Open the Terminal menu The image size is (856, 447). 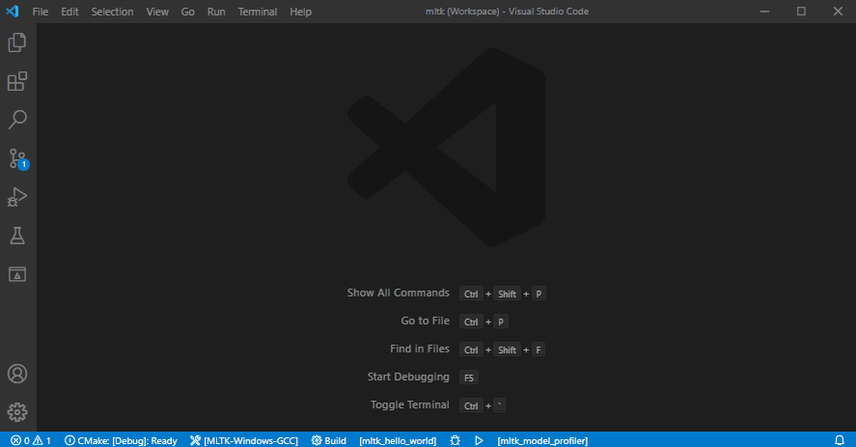(257, 12)
